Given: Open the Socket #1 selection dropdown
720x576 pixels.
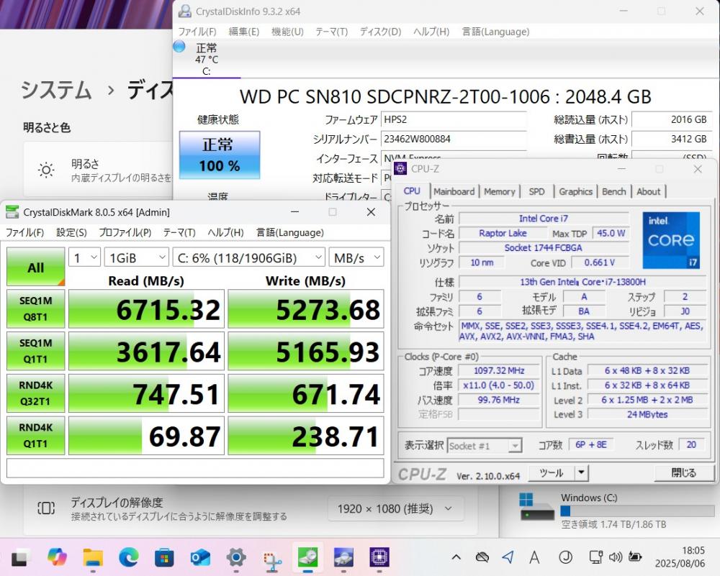Looking at the screenshot, I should pyautogui.click(x=485, y=445).
